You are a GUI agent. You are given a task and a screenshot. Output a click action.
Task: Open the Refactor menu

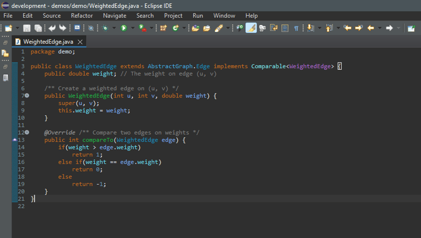(x=82, y=16)
